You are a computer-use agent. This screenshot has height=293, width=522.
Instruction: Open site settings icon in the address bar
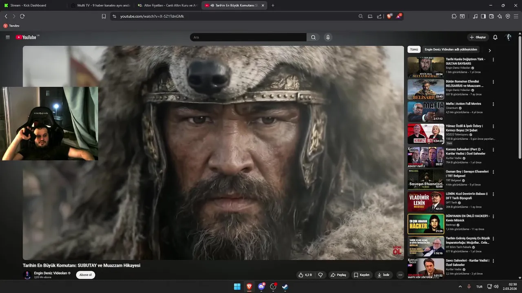tap(114, 16)
